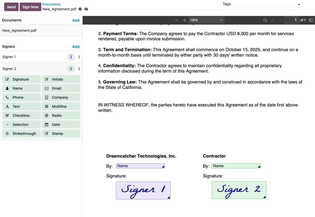315x217 pixels.
Task: Click the purple Signer 1 count badge
Action: (71, 57)
